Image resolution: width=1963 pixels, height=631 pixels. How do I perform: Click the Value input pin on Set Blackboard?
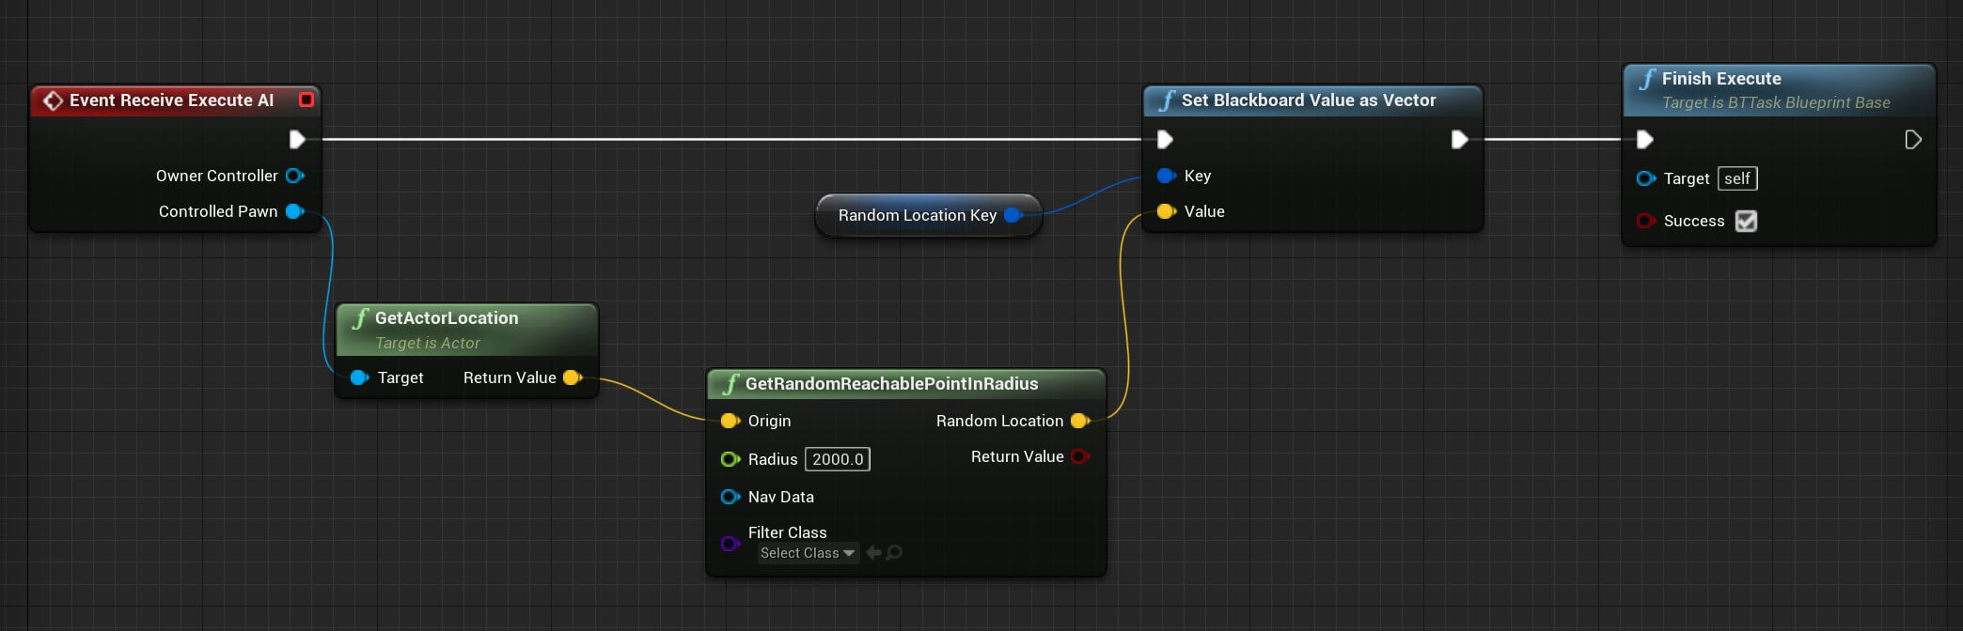pyautogui.click(x=1166, y=211)
